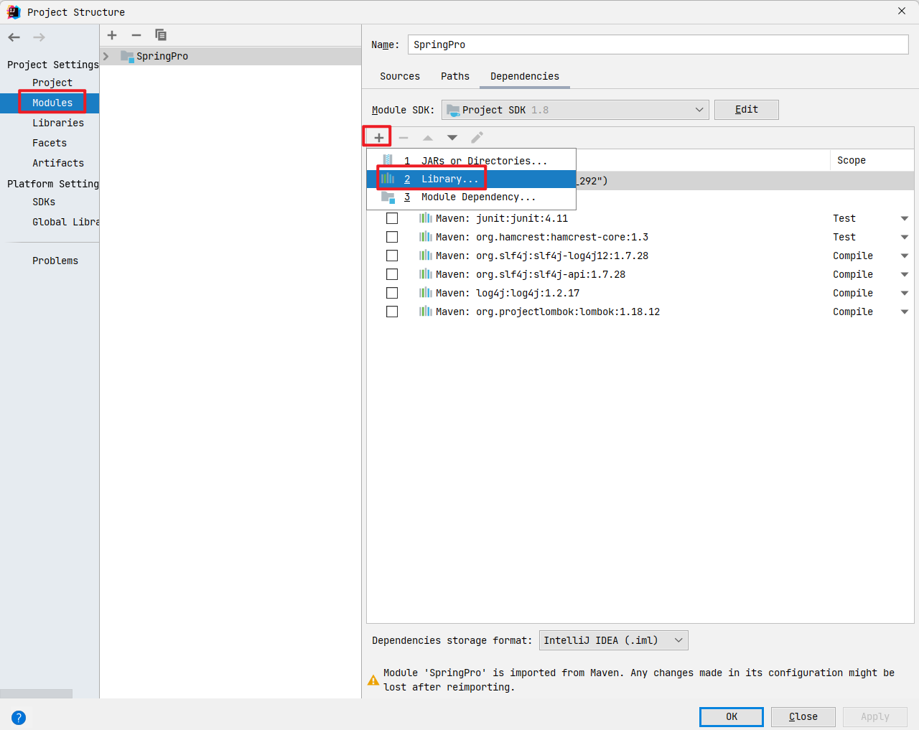Viewport: 919px width, 730px height.
Task: Remove selected module with minus icon
Action: click(x=136, y=35)
